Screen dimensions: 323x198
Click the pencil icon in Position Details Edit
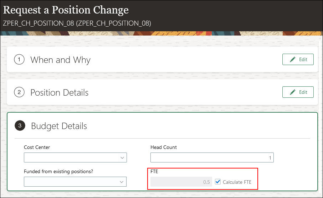[x=293, y=92]
